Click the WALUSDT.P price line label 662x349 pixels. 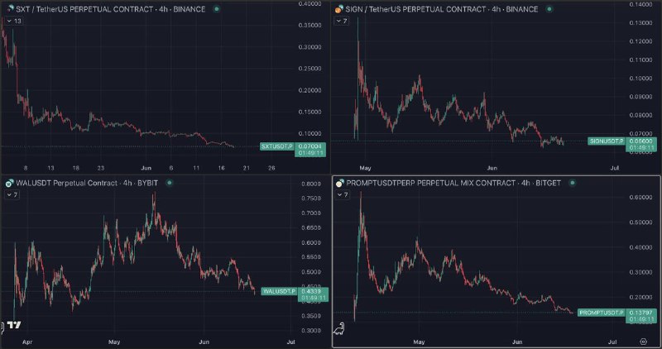pos(279,291)
